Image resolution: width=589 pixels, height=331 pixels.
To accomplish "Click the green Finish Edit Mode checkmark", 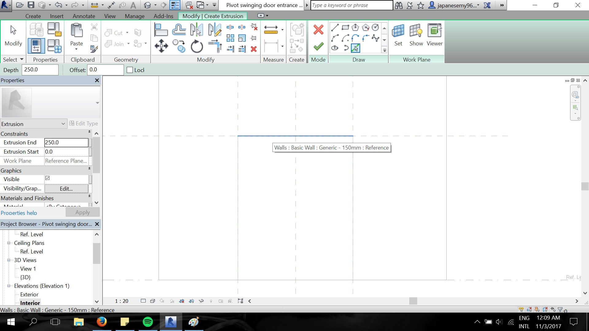I will point(318,46).
